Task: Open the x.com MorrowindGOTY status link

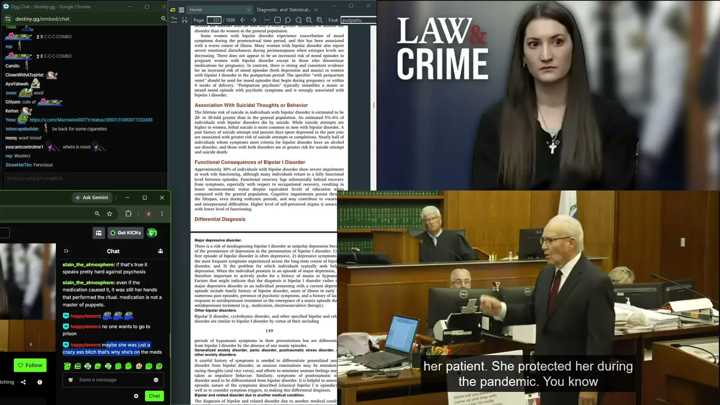Action: pyautogui.click(x=91, y=120)
